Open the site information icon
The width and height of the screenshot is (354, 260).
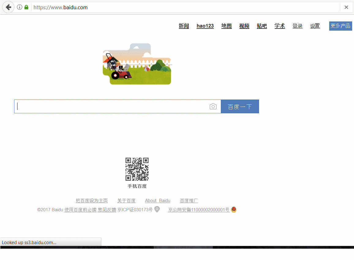tap(20, 7)
